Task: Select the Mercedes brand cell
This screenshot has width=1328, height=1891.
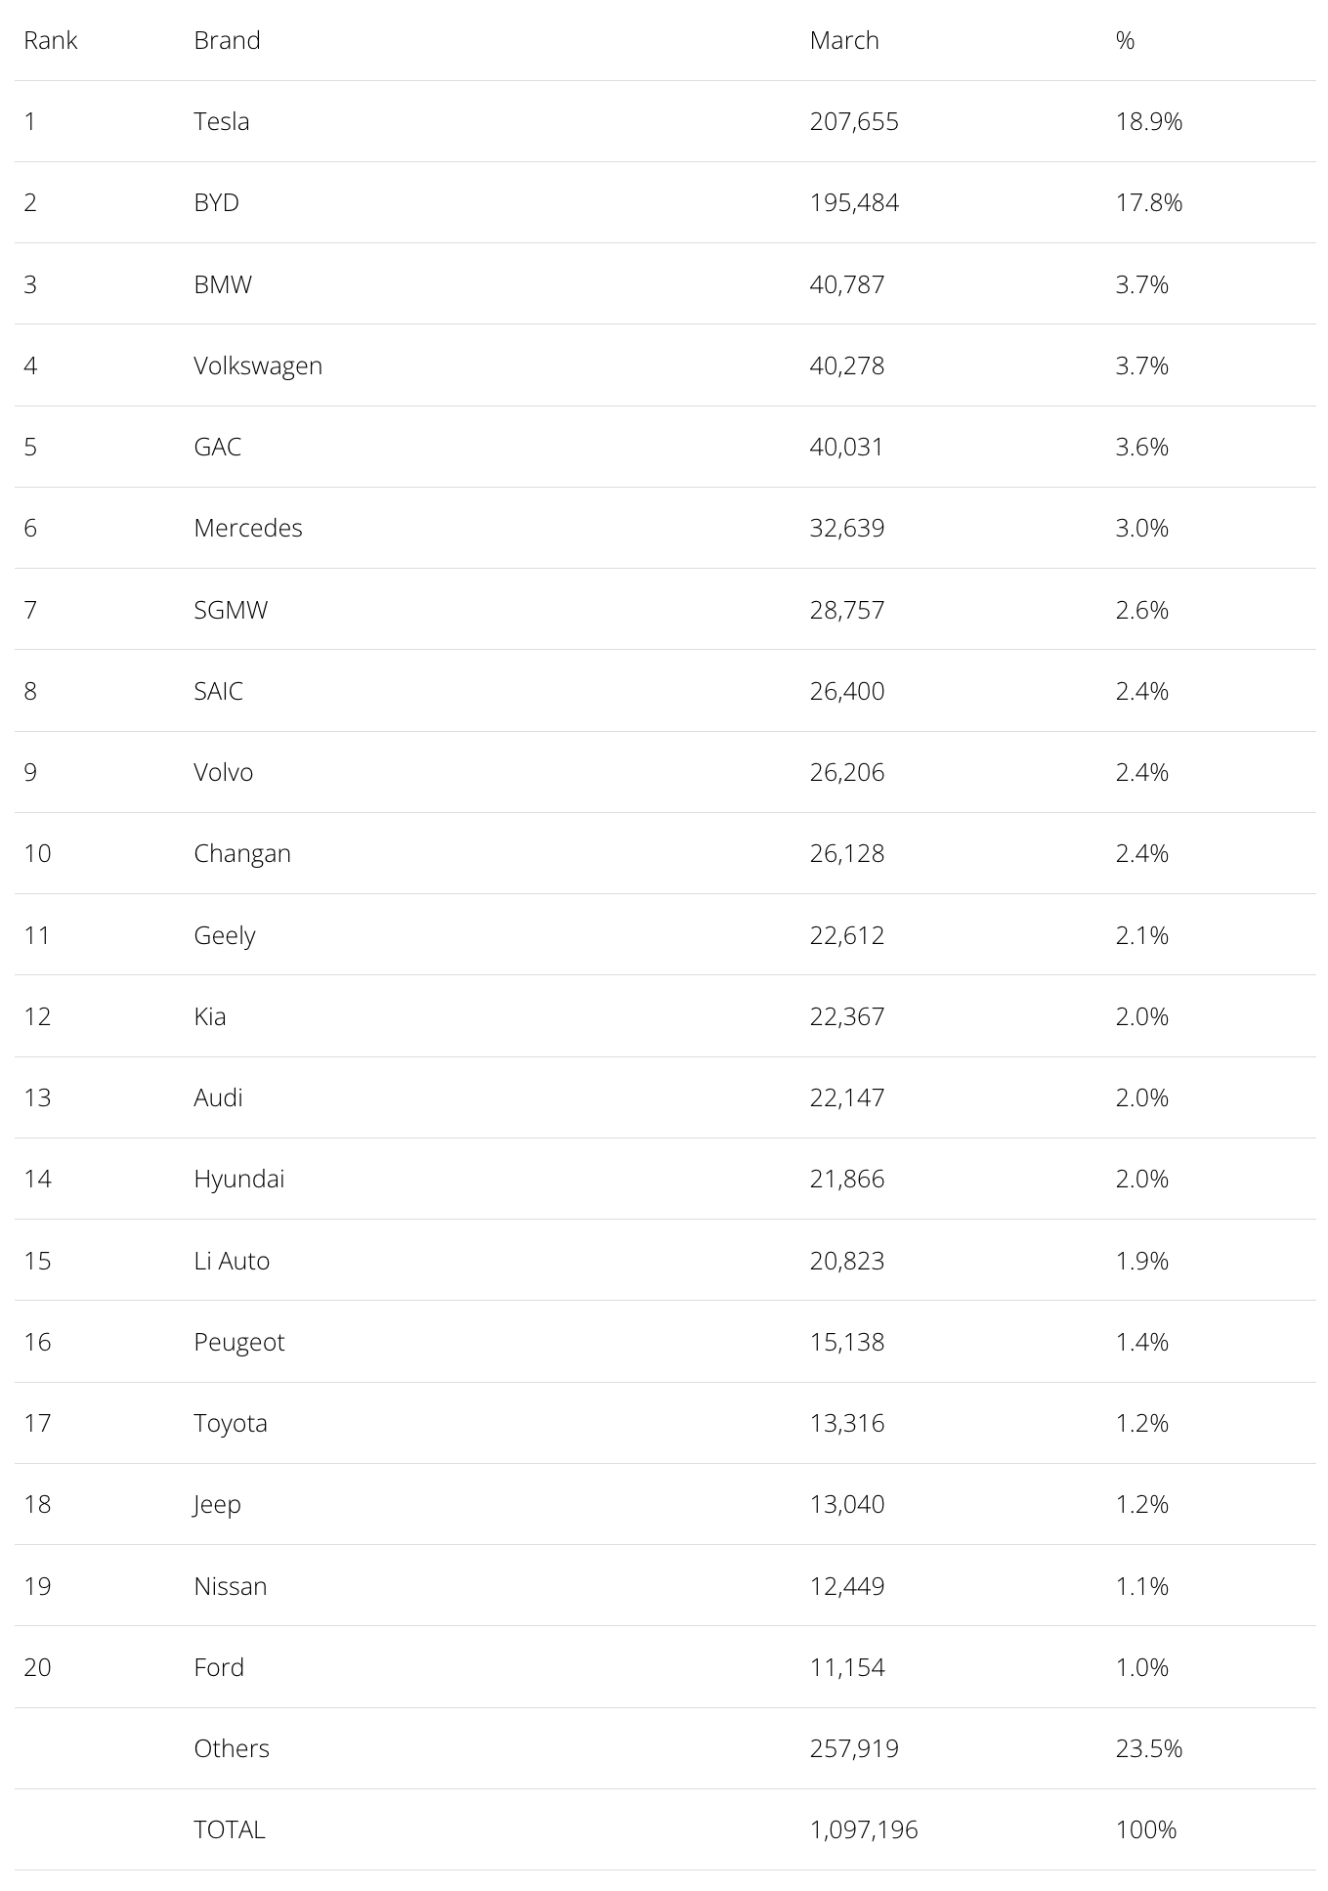Action: [248, 528]
